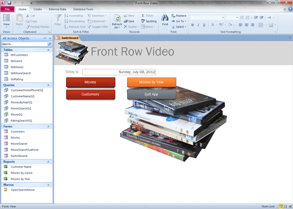The image size is (293, 209).
Task: Open All Access Objects dropdown arrow
Action: [45, 38]
